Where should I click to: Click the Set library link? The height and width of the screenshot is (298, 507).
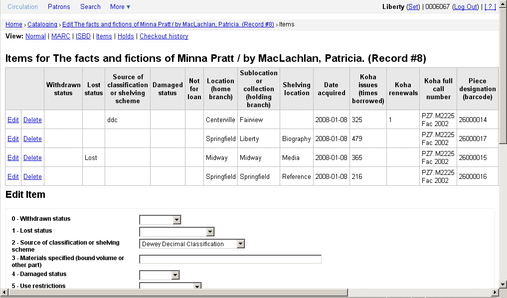[413, 6]
